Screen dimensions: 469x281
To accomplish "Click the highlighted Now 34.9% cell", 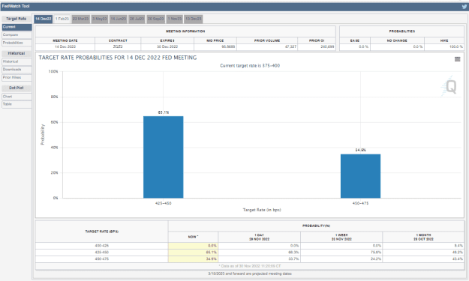I will 193,259.
